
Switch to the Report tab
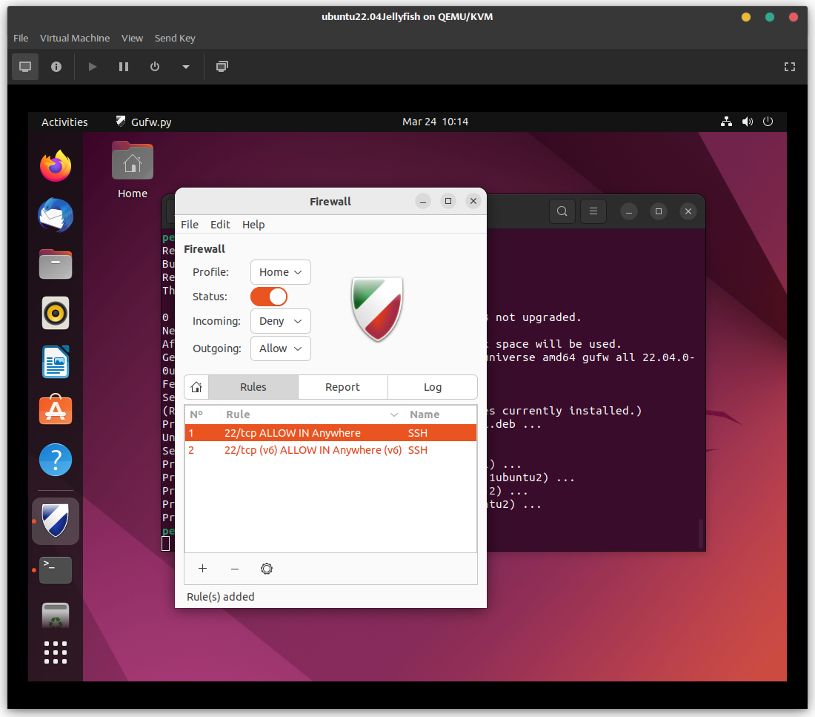[342, 387]
